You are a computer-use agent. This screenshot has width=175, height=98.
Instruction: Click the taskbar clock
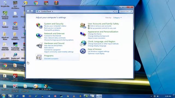pos(168,96)
